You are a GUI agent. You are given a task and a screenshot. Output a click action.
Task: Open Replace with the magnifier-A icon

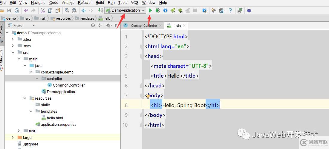(74, 10)
